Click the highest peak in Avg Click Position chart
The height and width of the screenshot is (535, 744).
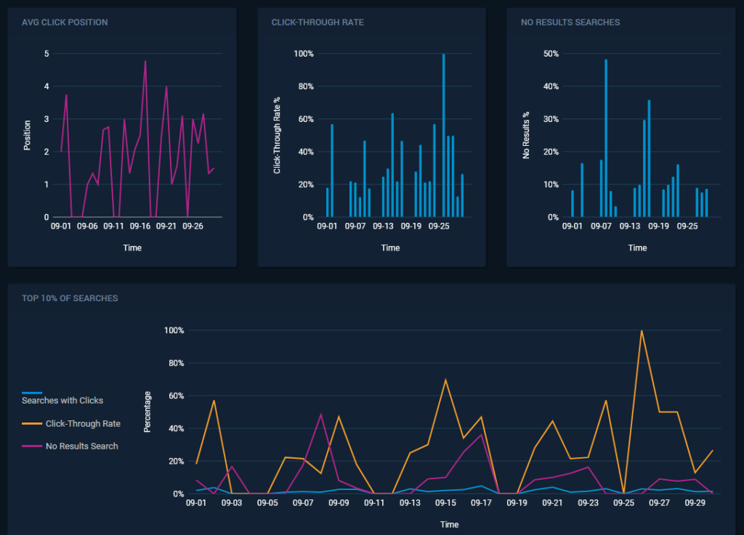[145, 62]
